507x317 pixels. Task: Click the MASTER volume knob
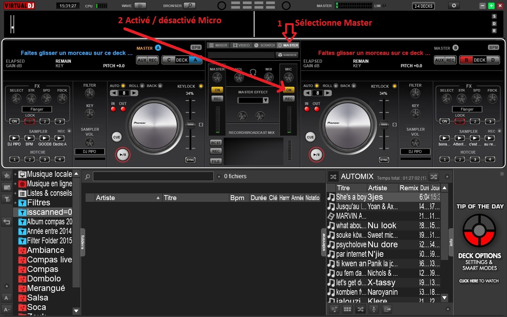(217, 77)
